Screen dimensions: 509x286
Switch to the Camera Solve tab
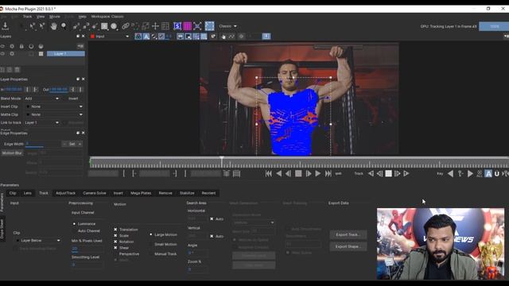tap(95, 193)
